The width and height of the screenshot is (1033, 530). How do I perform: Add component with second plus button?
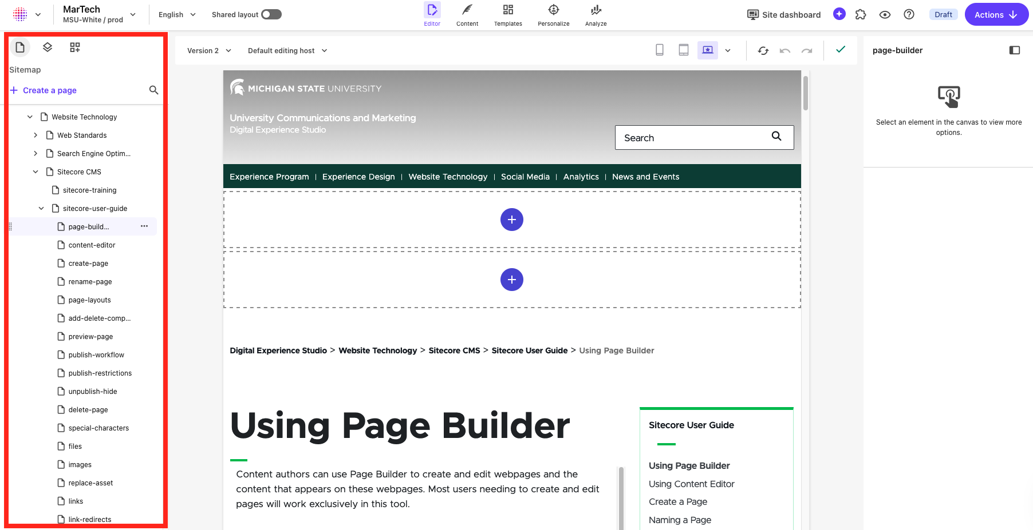512,280
